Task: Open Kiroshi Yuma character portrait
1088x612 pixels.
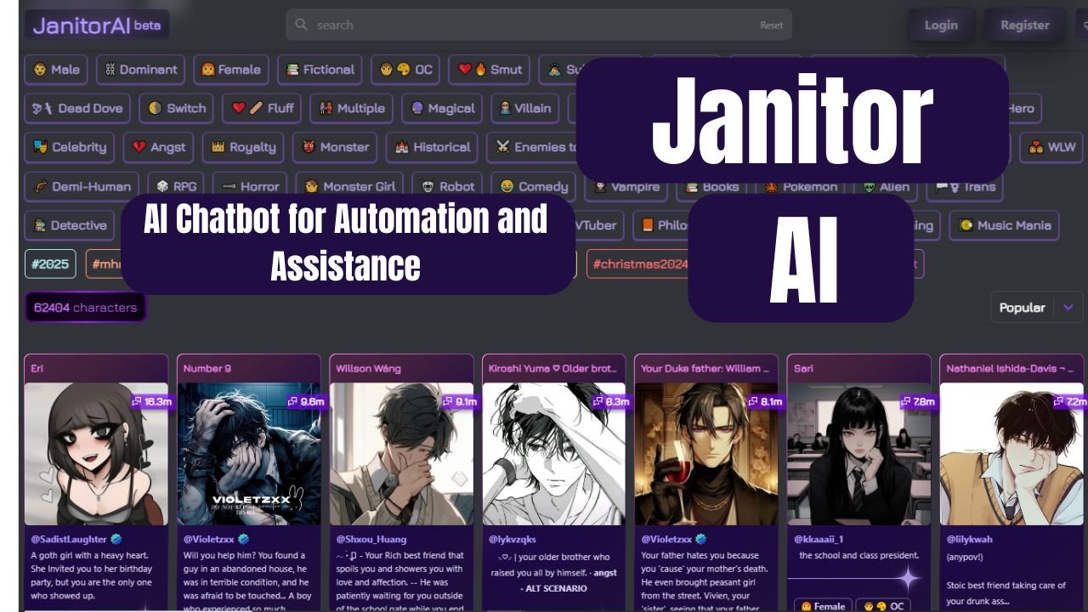Action: 554,454
